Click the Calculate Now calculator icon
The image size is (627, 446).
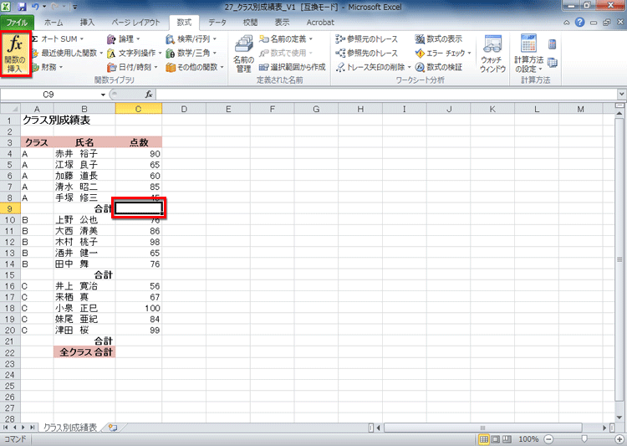[553, 44]
